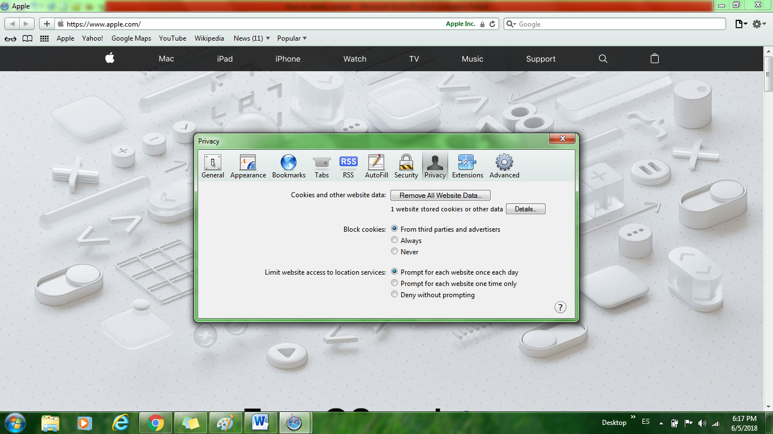The width and height of the screenshot is (773, 434).
Task: Open the YouTube bookmark
Action: click(x=173, y=38)
